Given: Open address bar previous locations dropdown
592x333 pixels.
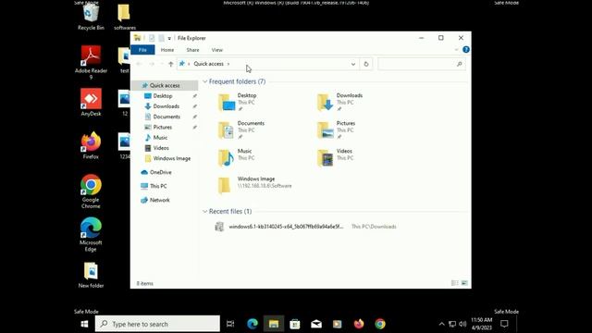Looking at the screenshot, I should 353,64.
